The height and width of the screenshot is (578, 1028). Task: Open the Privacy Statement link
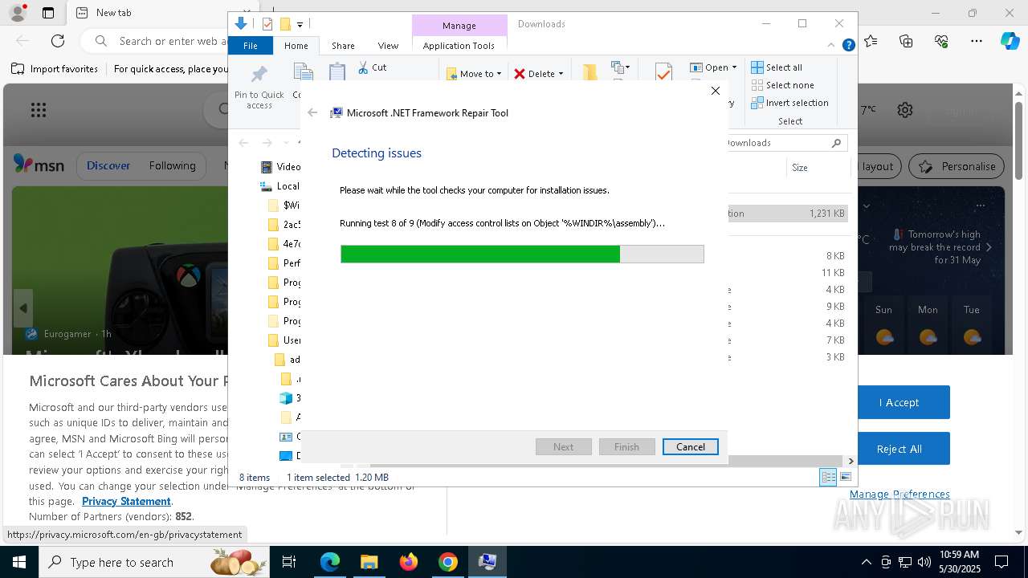pyautogui.click(x=126, y=502)
